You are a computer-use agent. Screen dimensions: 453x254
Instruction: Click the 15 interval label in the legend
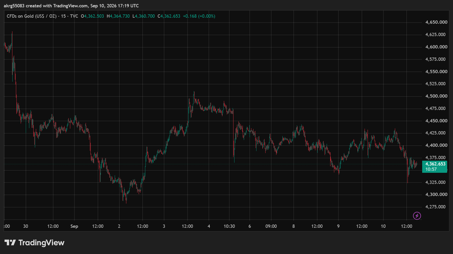[x=63, y=16]
